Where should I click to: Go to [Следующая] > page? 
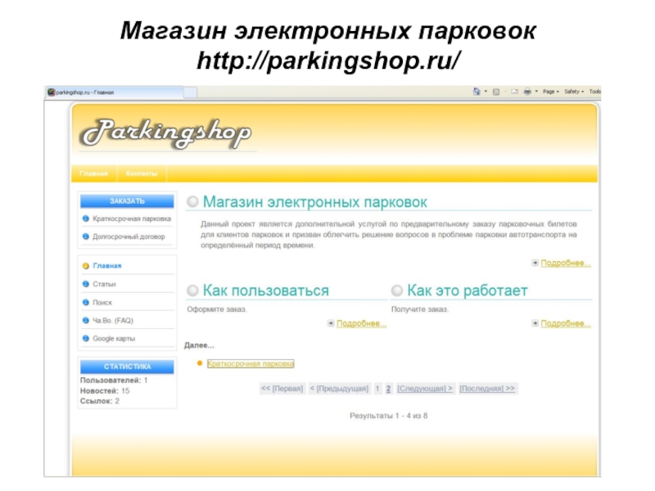pyautogui.click(x=424, y=389)
